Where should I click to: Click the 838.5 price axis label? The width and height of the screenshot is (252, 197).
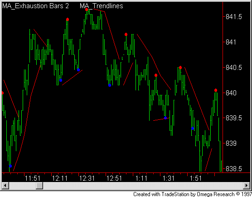tap(234, 169)
